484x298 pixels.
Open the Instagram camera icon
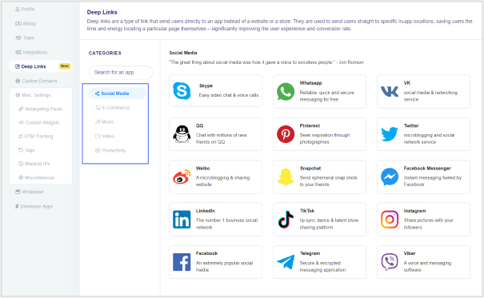coord(390,220)
